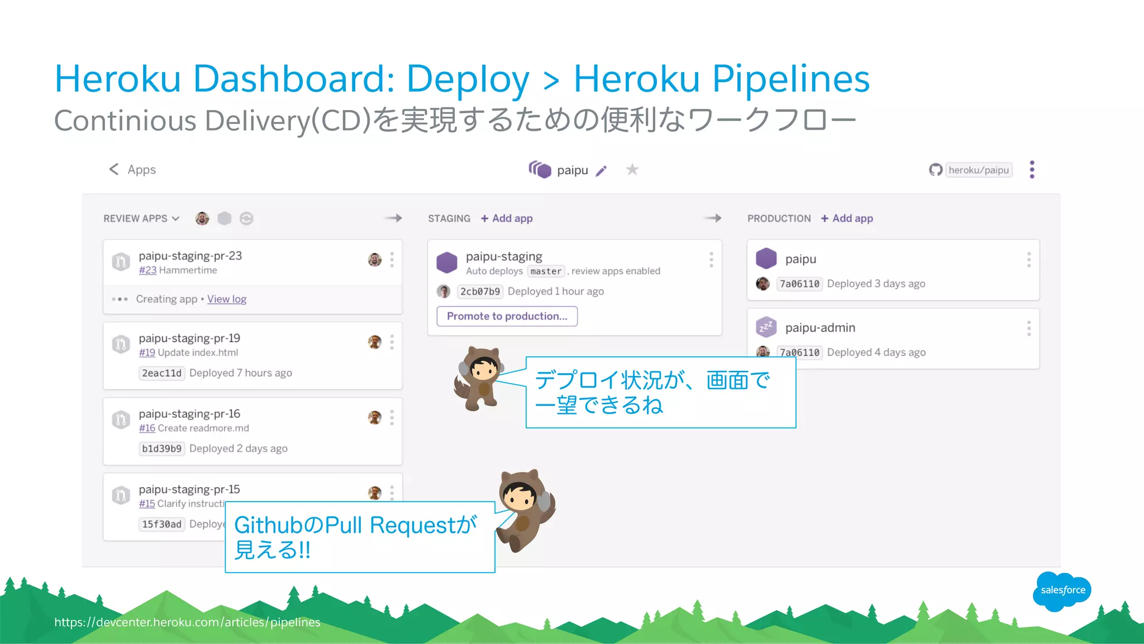Favorite the paipu pipeline with the star

[632, 169]
